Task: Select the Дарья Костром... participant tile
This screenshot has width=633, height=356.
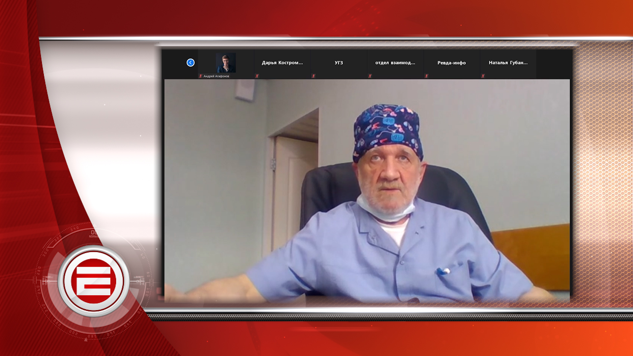Action: [282, 64]
